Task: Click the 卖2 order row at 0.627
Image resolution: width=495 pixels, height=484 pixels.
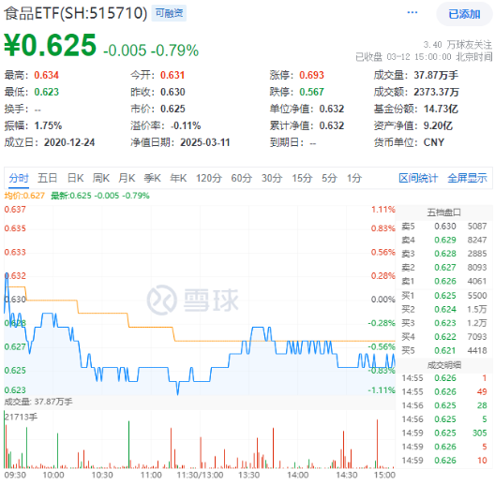Action: [x=443, y=268]
